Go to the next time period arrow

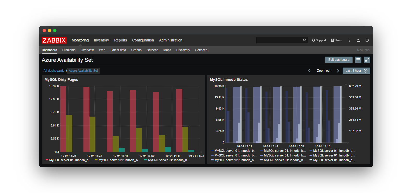click(x=338, y=71)
